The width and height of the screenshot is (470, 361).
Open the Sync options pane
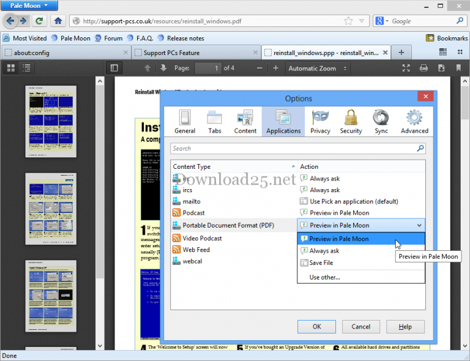click(x=381, y=122)
